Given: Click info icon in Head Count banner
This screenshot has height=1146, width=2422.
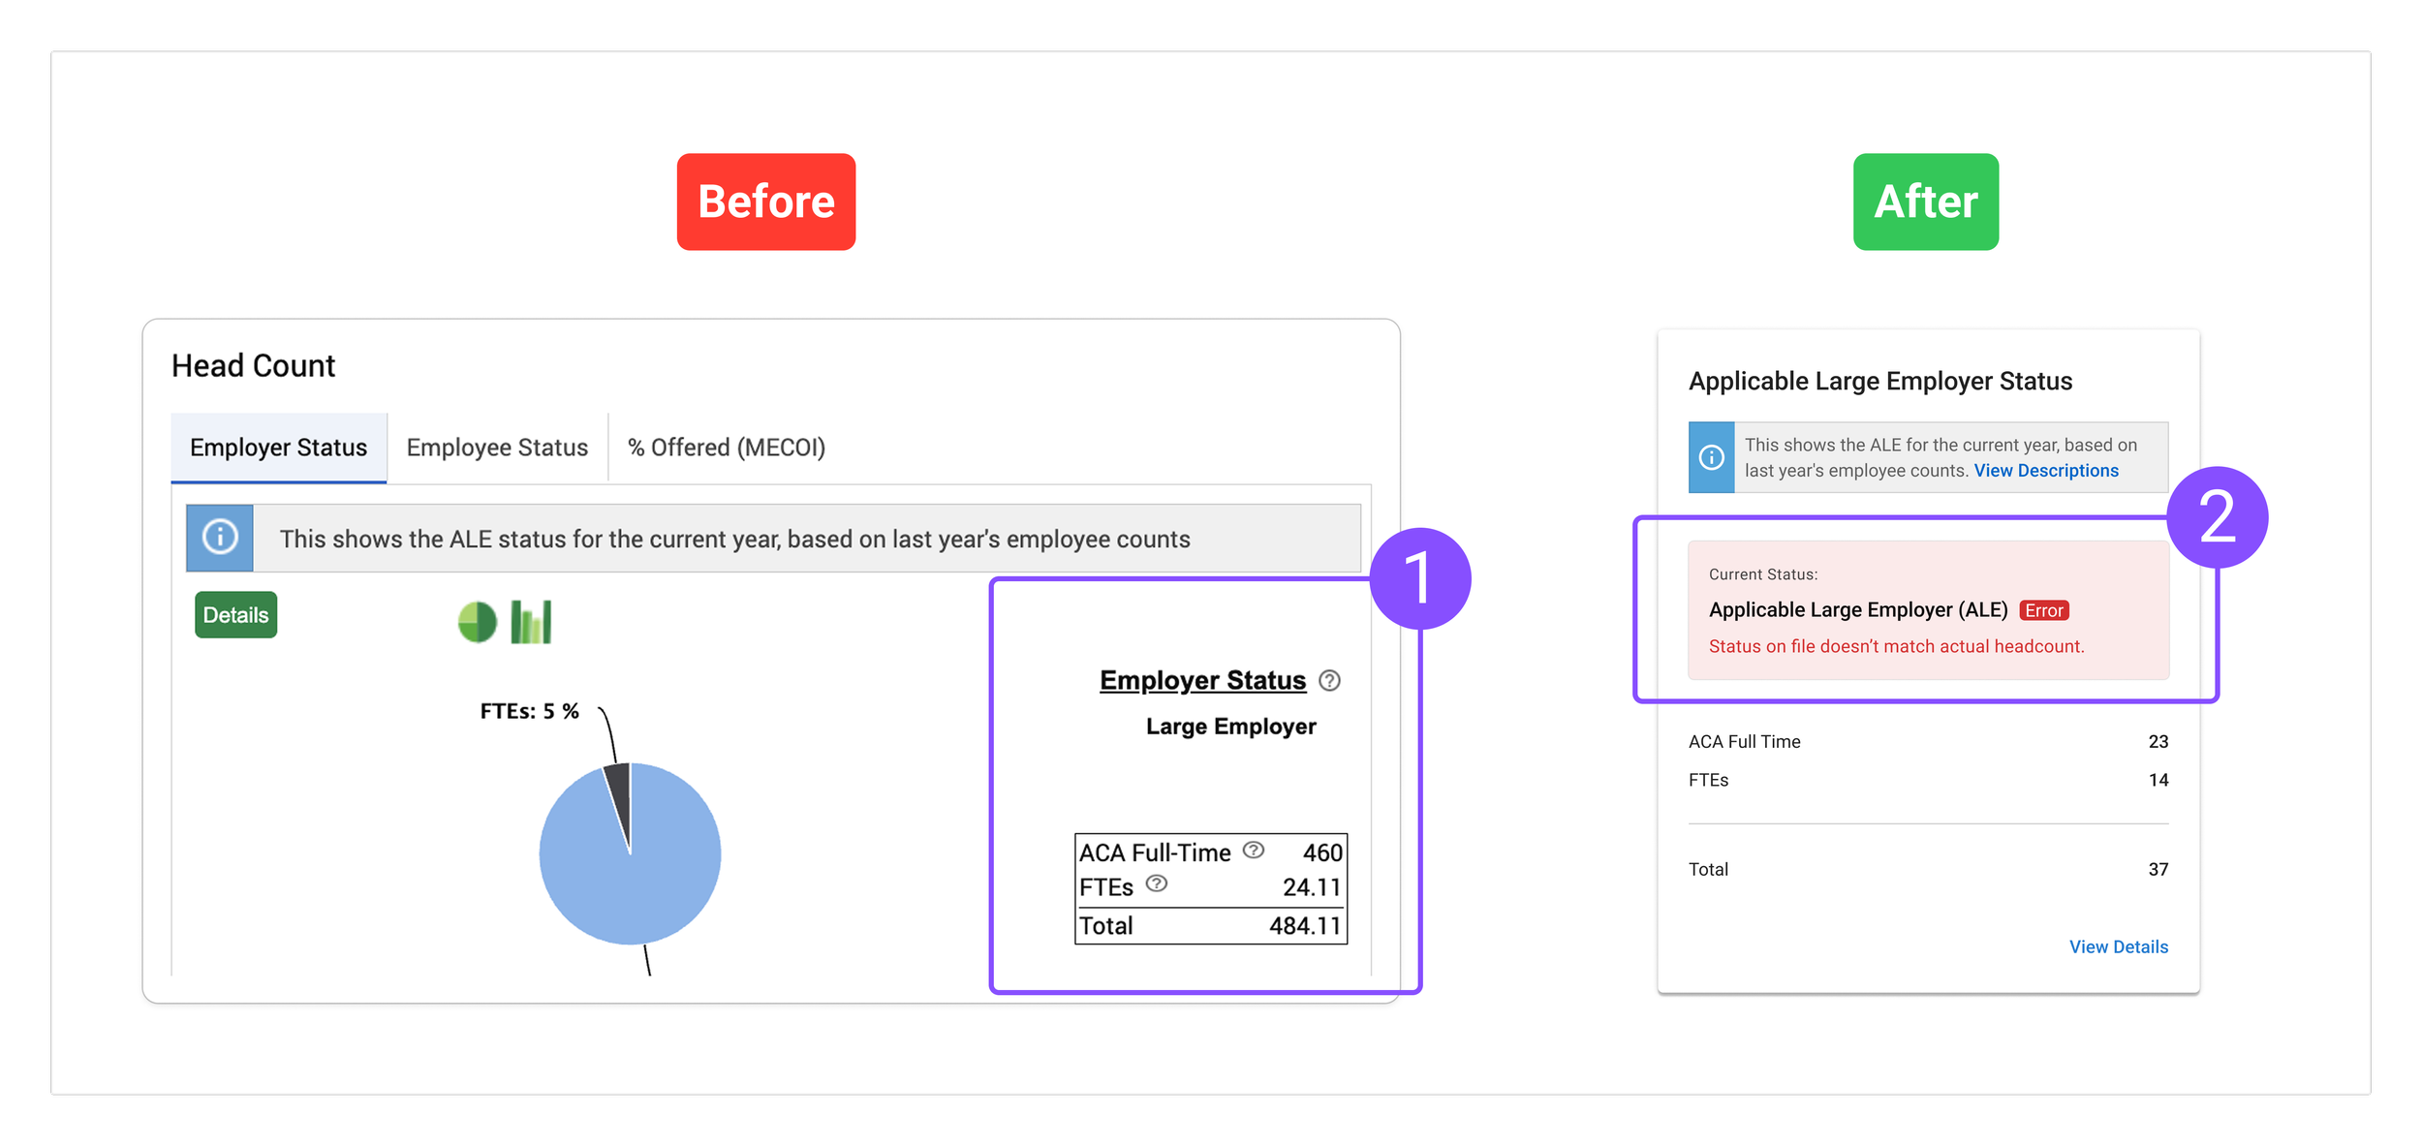Looking at the screenshot, I should click(220, 538).
